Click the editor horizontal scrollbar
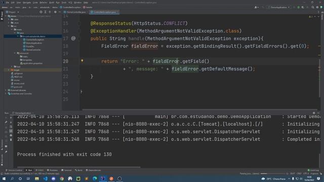Screen dimensions: 324x182 tap(199, 110)
